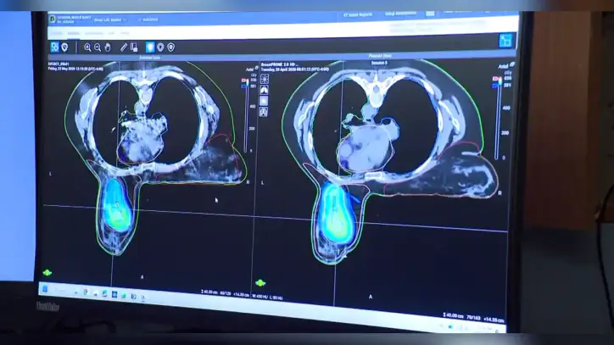This screenshot has height=345, width=614.
Task: Click the patient avatar icon in header
Action: point(52,19)
